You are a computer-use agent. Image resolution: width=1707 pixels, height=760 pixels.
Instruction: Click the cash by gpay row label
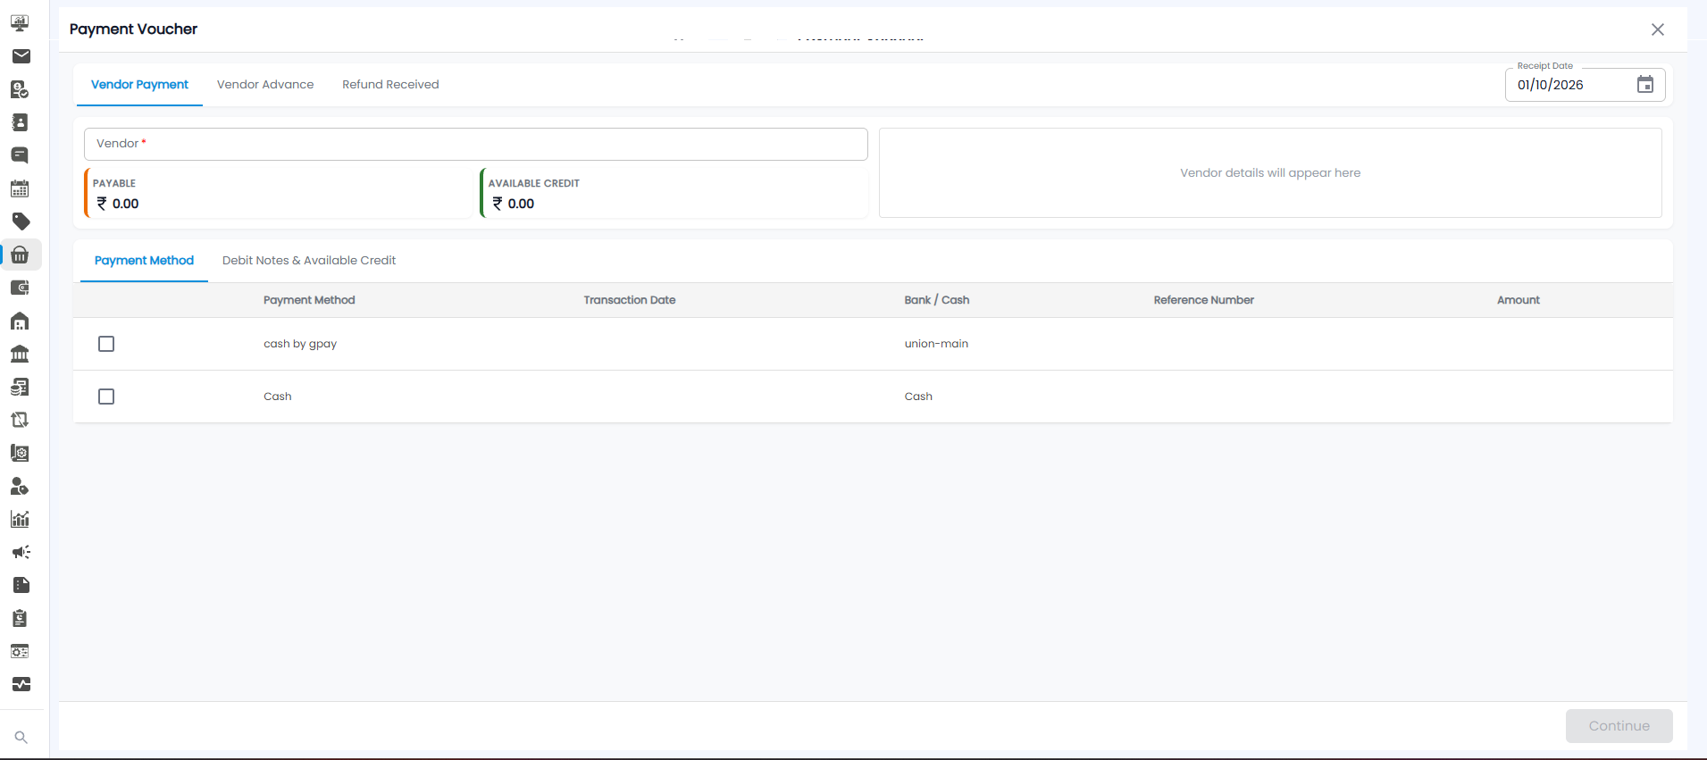coord(300,344)
